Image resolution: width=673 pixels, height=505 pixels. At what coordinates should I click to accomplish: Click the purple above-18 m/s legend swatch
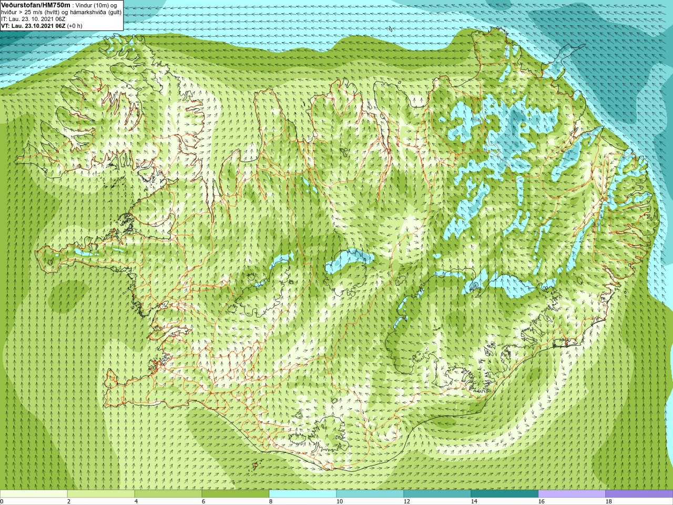click(x=639, y=494)
